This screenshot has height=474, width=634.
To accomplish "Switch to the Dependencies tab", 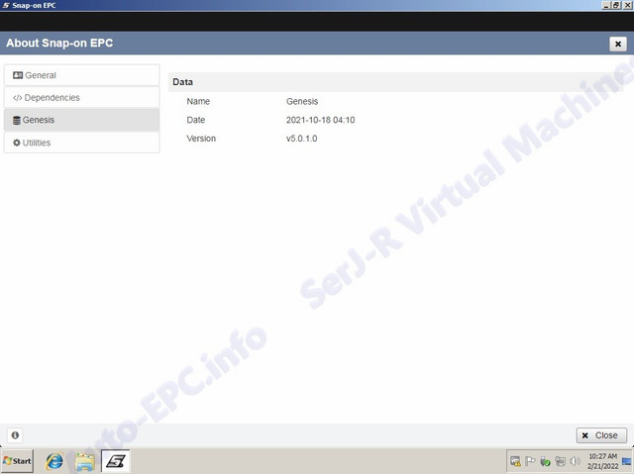I will (x=81, y=97).
